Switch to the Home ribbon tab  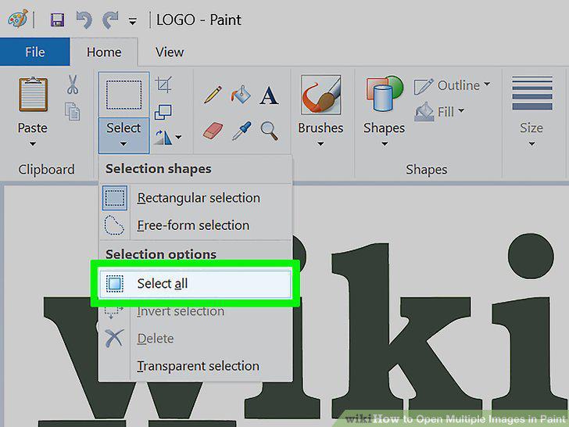(104, 52)
